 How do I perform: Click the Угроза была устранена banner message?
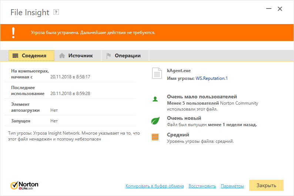click(x=93, y=33)
